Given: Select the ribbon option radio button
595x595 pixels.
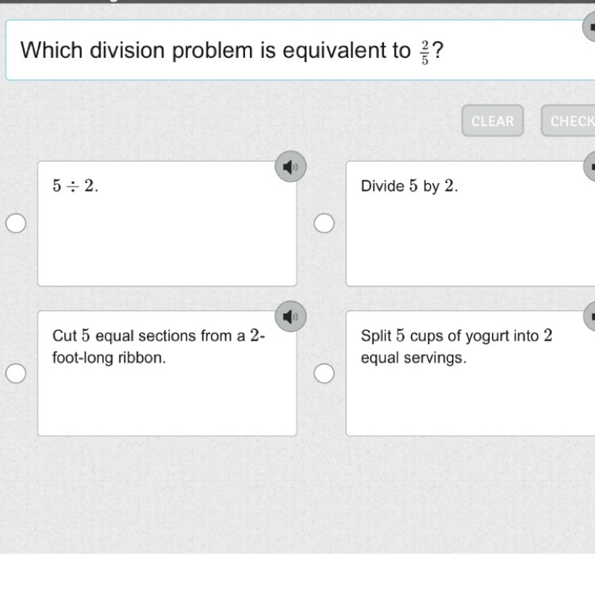Looking at the screenshot, I should point(16,373).
